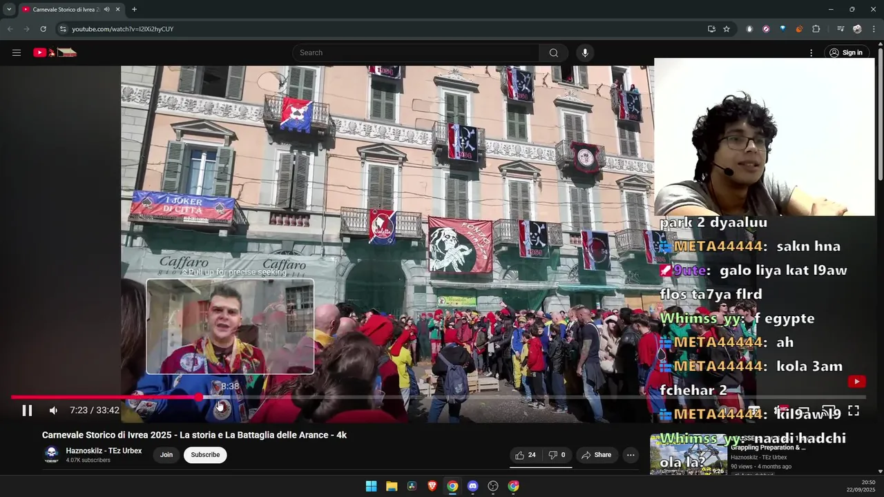The image size is (884, 497).
Task: Open the orange extension icon
Action: (799, 29)
